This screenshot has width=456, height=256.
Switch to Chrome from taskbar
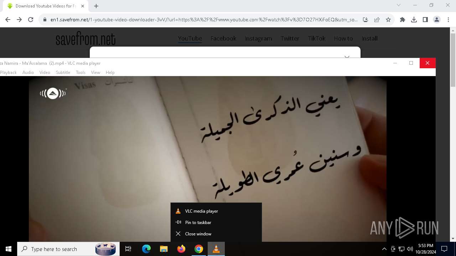point(199,249)
